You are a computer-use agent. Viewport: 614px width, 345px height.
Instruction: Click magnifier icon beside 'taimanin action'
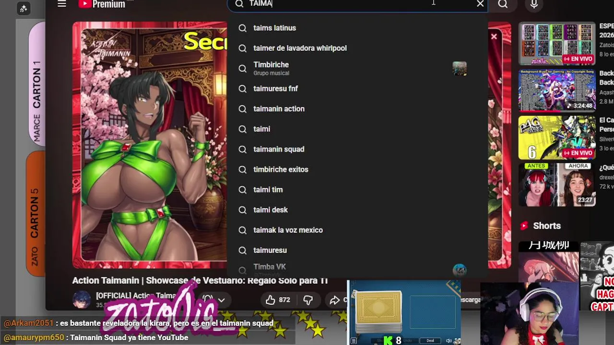coord(243,109)
